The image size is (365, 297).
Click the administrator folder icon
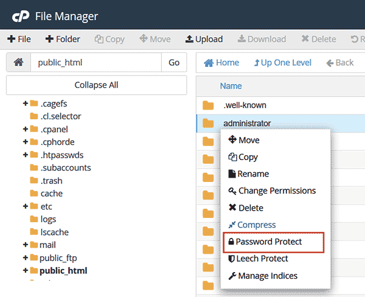click(x=208, y=123)
